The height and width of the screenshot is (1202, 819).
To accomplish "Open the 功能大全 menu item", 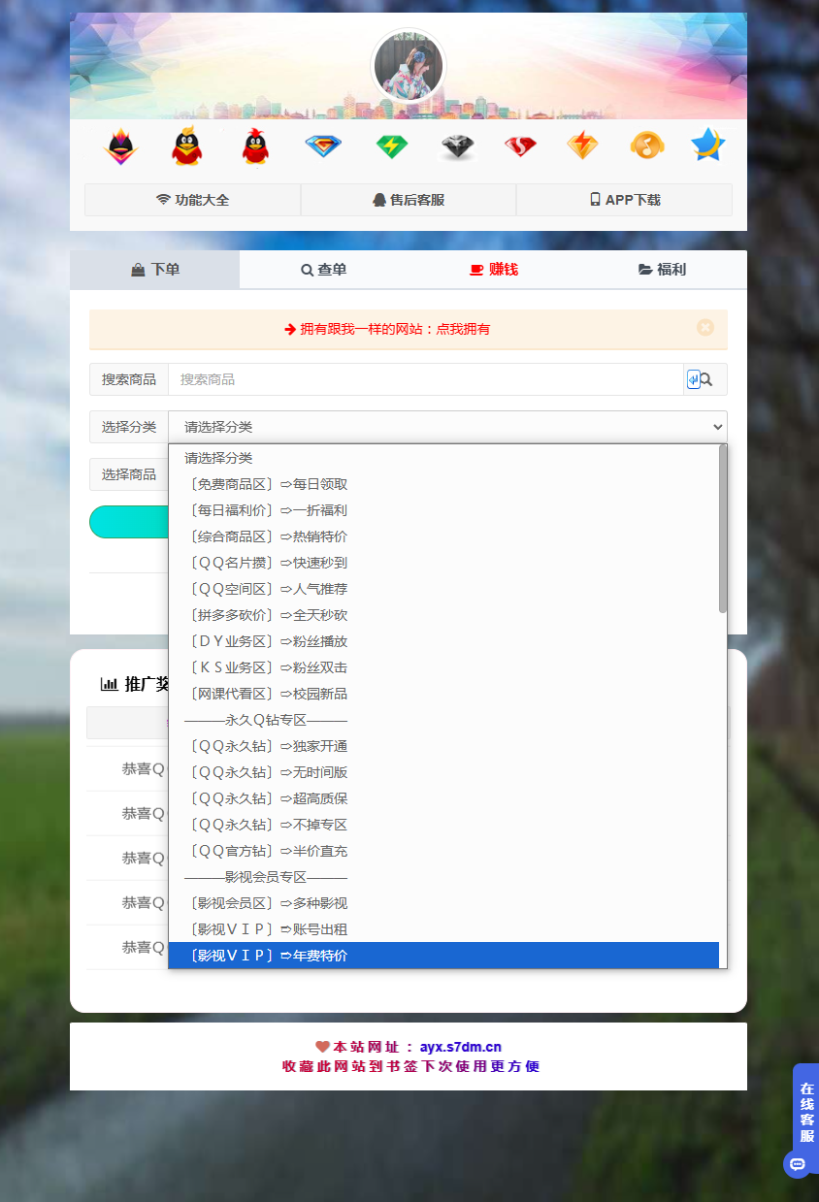I will pyautogui.click(x=192, y=199).
